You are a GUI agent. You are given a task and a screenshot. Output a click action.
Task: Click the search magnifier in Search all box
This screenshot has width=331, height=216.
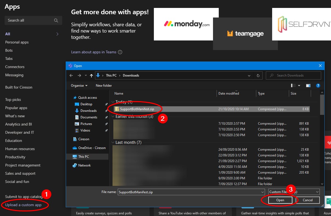[56, 21]
